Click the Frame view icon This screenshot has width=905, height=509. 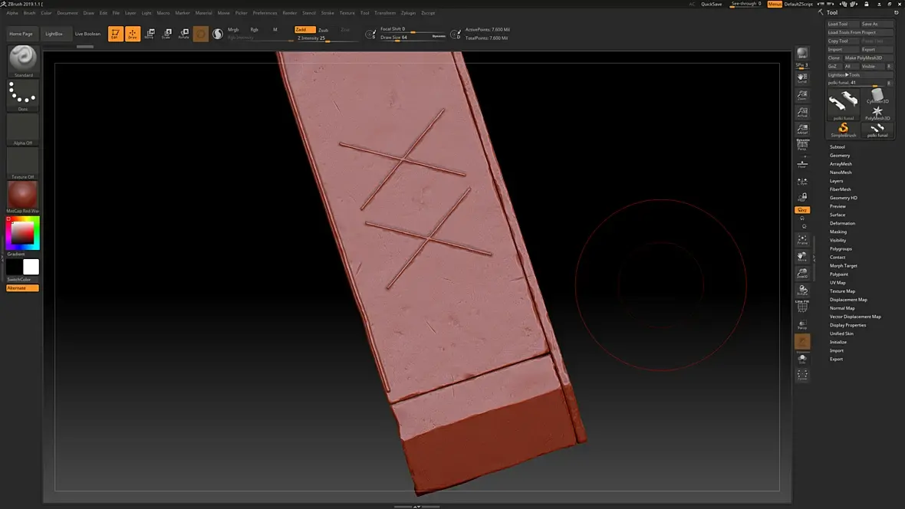802,240
